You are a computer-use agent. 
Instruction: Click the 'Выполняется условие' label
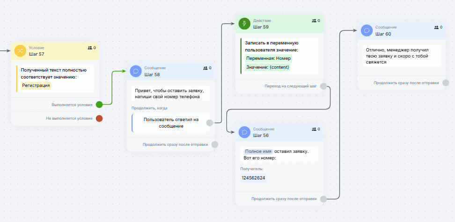pos(72,105)
